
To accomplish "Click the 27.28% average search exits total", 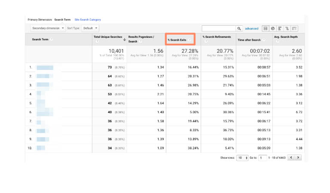I will [189, 51].
